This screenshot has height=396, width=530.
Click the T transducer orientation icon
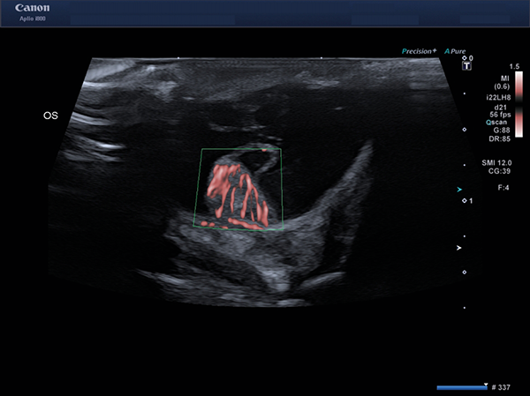(x=466, y=66)
